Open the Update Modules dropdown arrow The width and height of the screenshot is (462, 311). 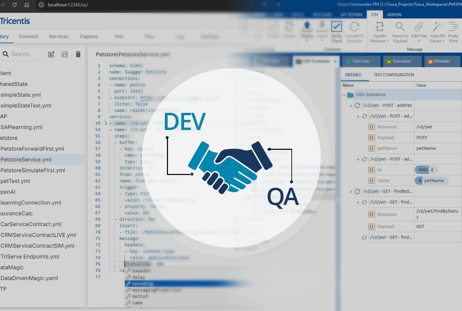(x=388, y=41)
